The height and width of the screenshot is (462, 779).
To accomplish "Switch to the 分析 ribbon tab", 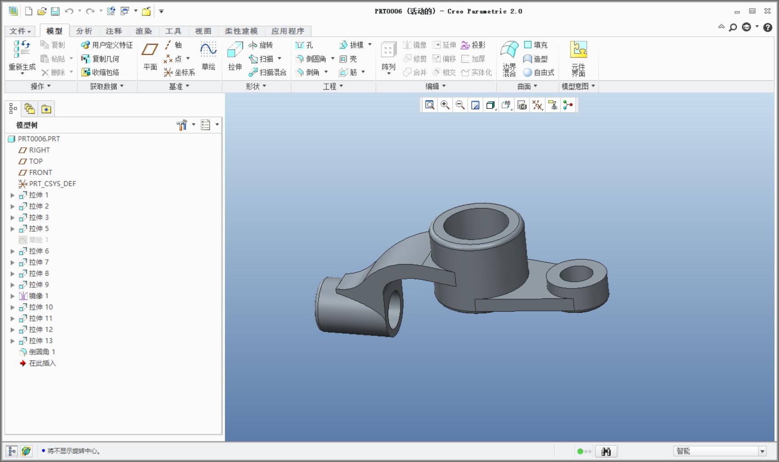I will coord(84,31).
